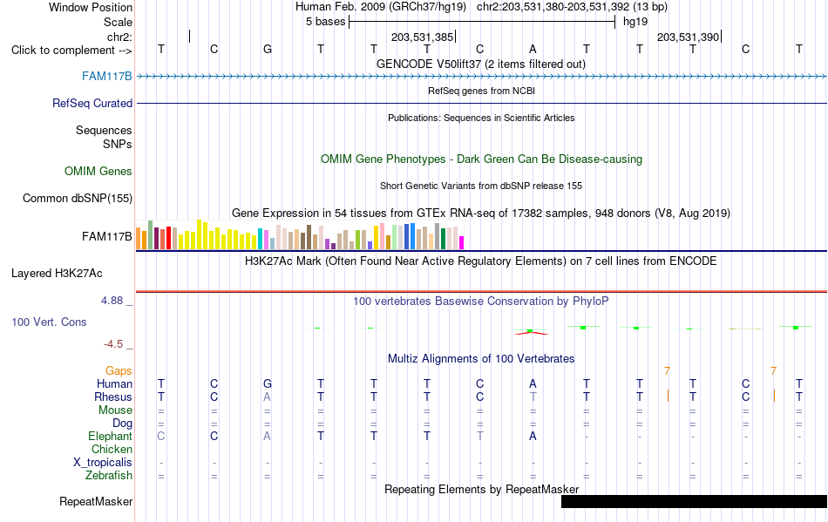Click the A base in Elephant row under human A
Screen dimensions: 828x522
[x=533, y=436]
